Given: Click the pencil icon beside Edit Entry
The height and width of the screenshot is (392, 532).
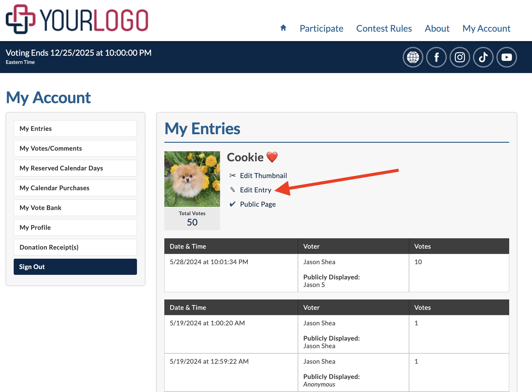Looking at the screenshot, I should point(233,190).
